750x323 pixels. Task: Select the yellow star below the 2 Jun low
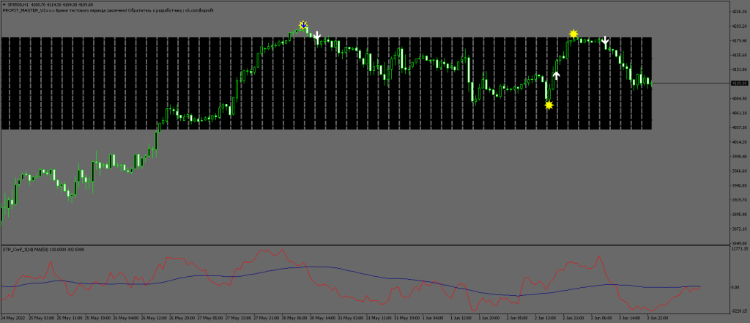coord(549,105)
